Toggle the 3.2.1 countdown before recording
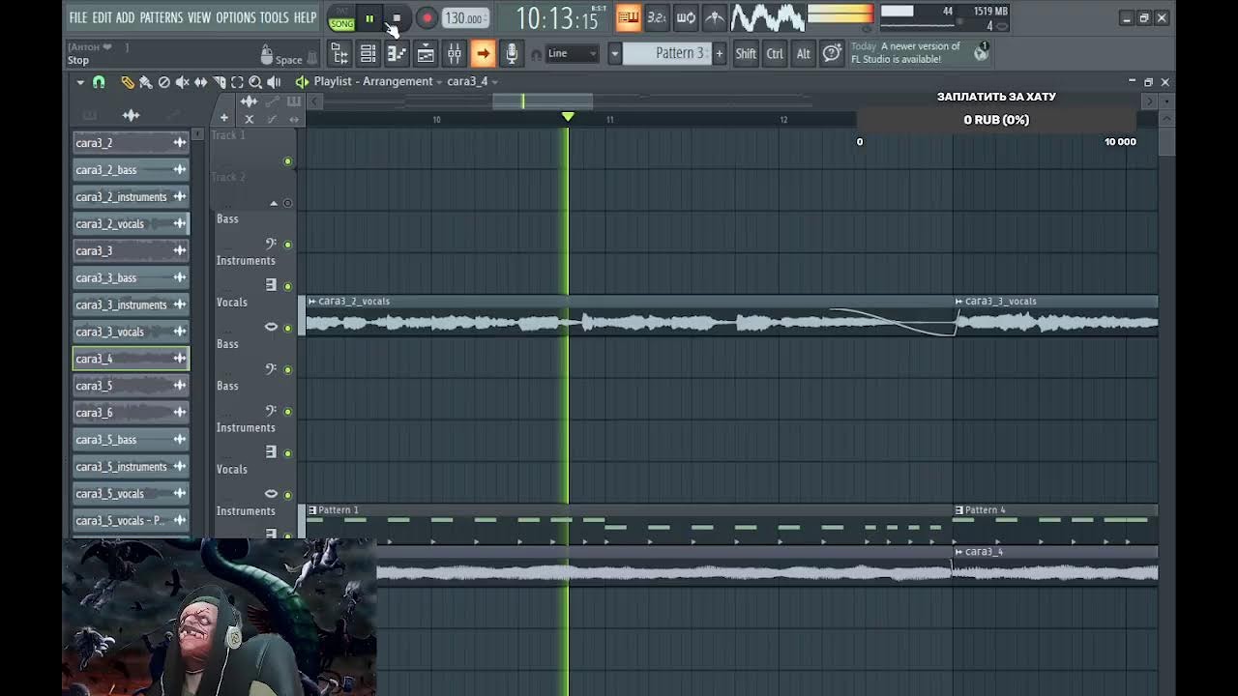 coord(656,17)
